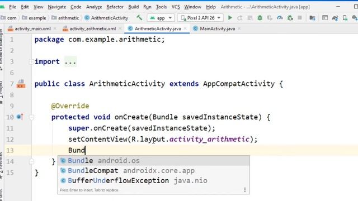
Task: Open the Pixel 2 API 26 device dropdown
Action: 200,17
